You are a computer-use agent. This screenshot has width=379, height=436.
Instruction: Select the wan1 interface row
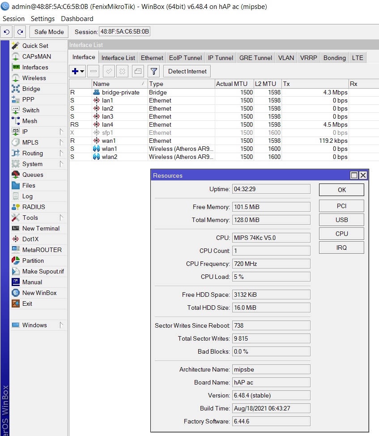point(224,141)
